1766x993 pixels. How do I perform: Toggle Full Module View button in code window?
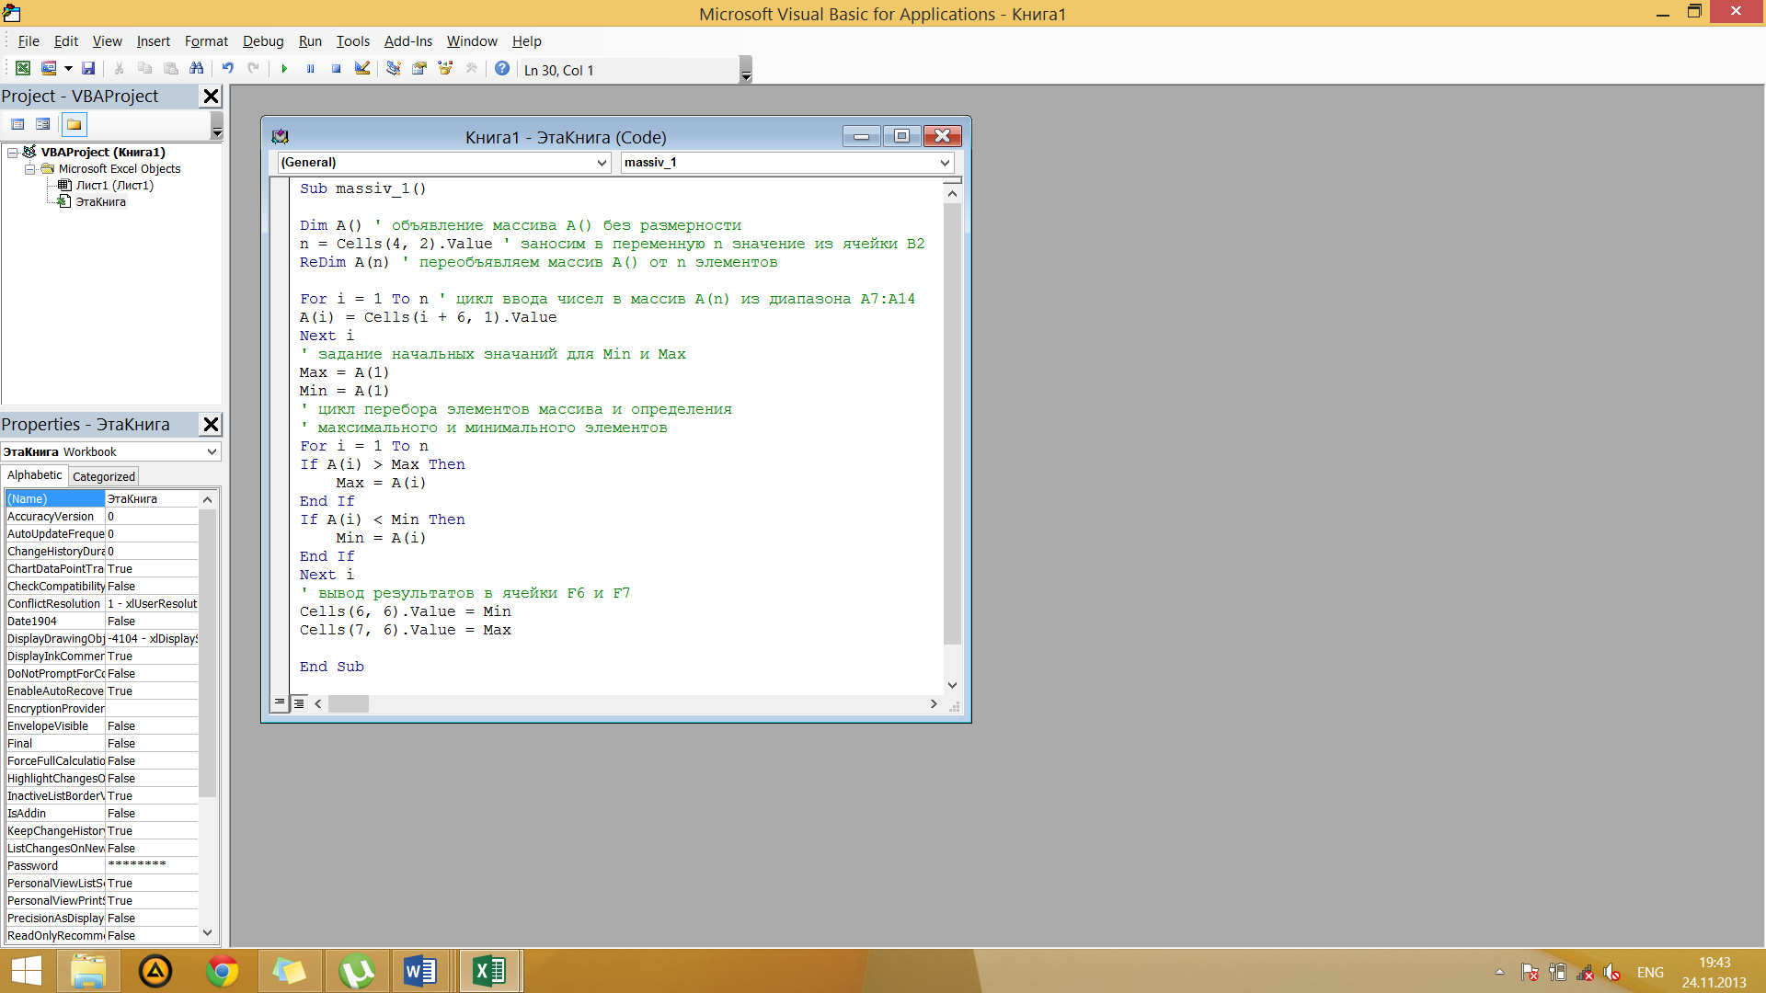(x=299, y=703)
